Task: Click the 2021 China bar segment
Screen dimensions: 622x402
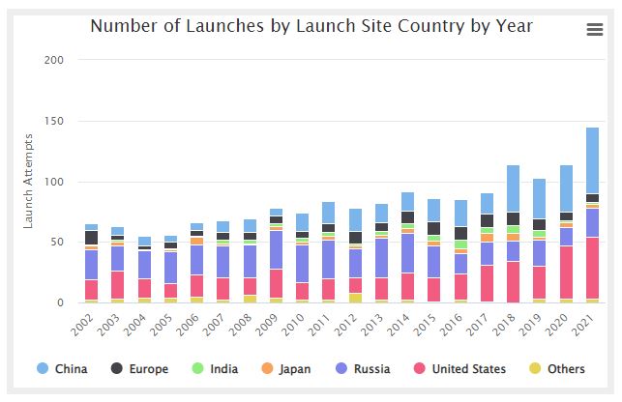Action: [x=592, y=159]
